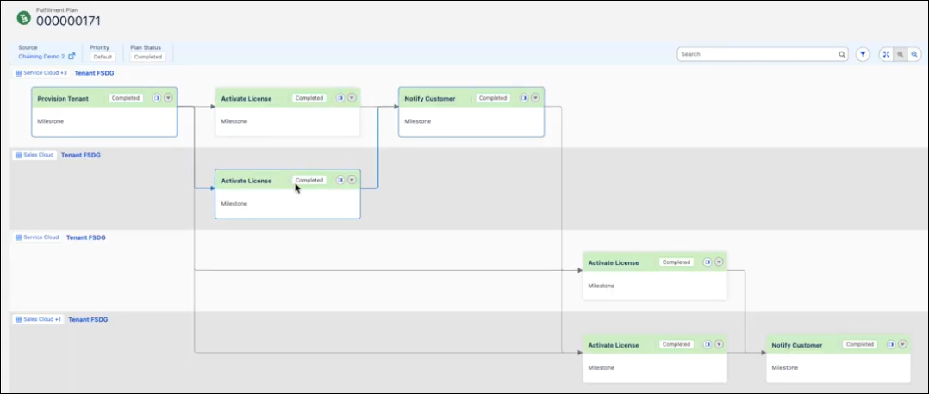Click the magnifier icon in Search box
Screen dimensions: 929x394
(841, 54)
